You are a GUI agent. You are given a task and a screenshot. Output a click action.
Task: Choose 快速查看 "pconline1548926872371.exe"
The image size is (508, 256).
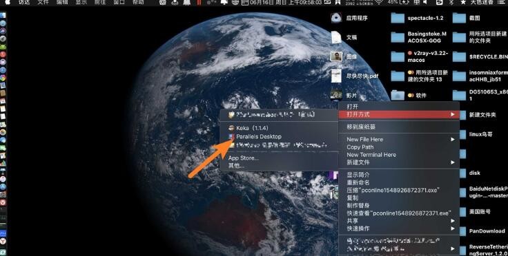[x=399, y=213]
